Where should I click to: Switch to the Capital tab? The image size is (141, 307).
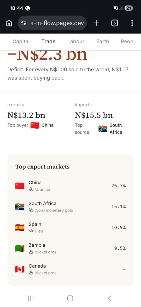(21, 41)
